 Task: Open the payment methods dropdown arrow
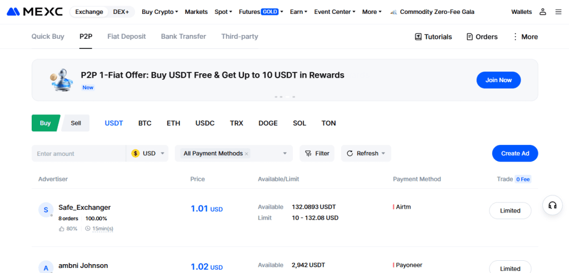(x=285, y=153)
